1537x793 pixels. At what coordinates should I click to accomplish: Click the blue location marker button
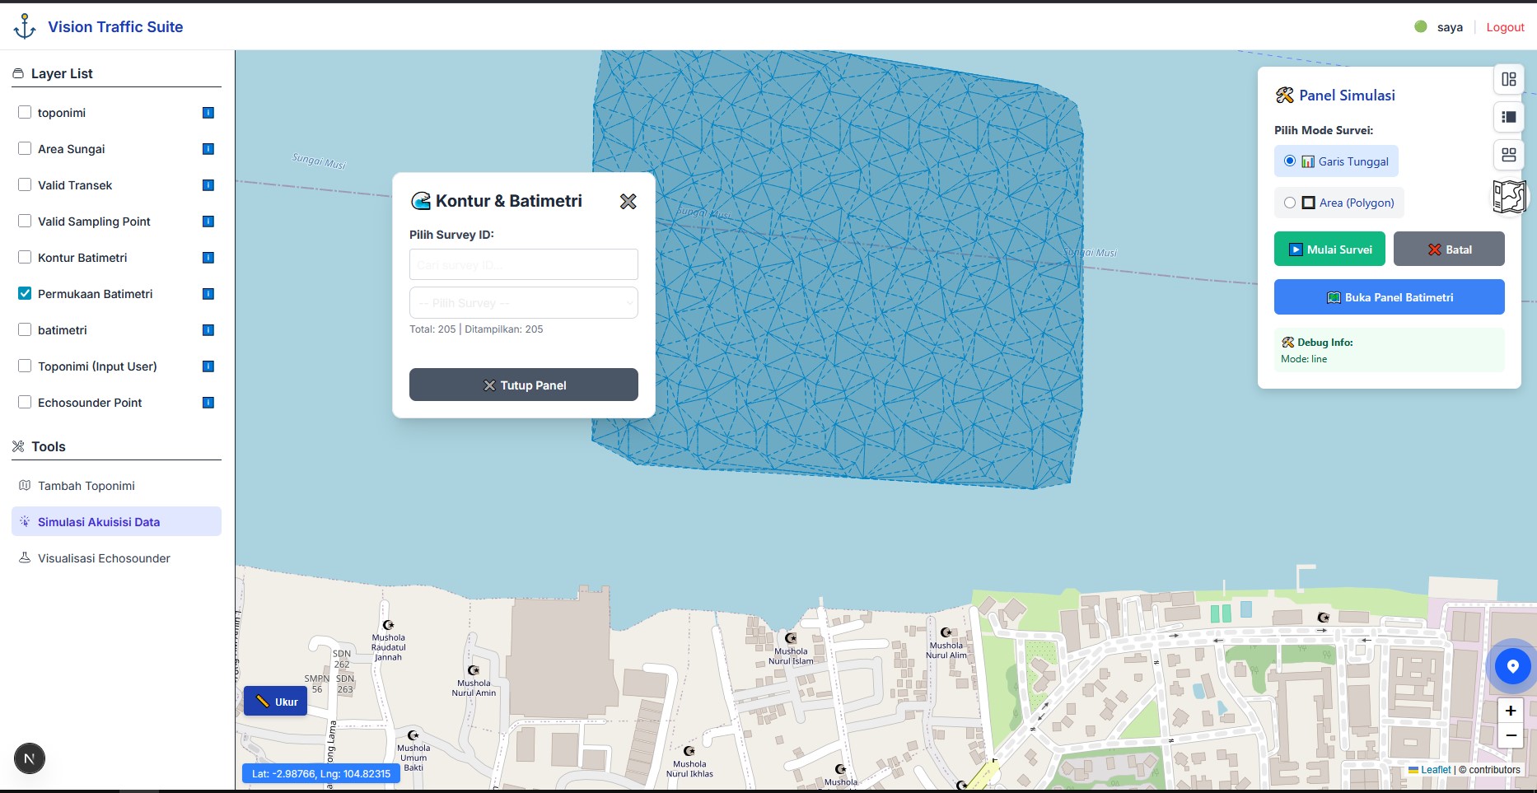1512,666
